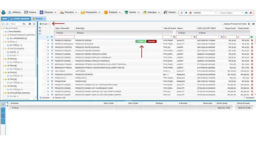
Task: Open the Incluir dropdown button
Action: coord(44,24)
